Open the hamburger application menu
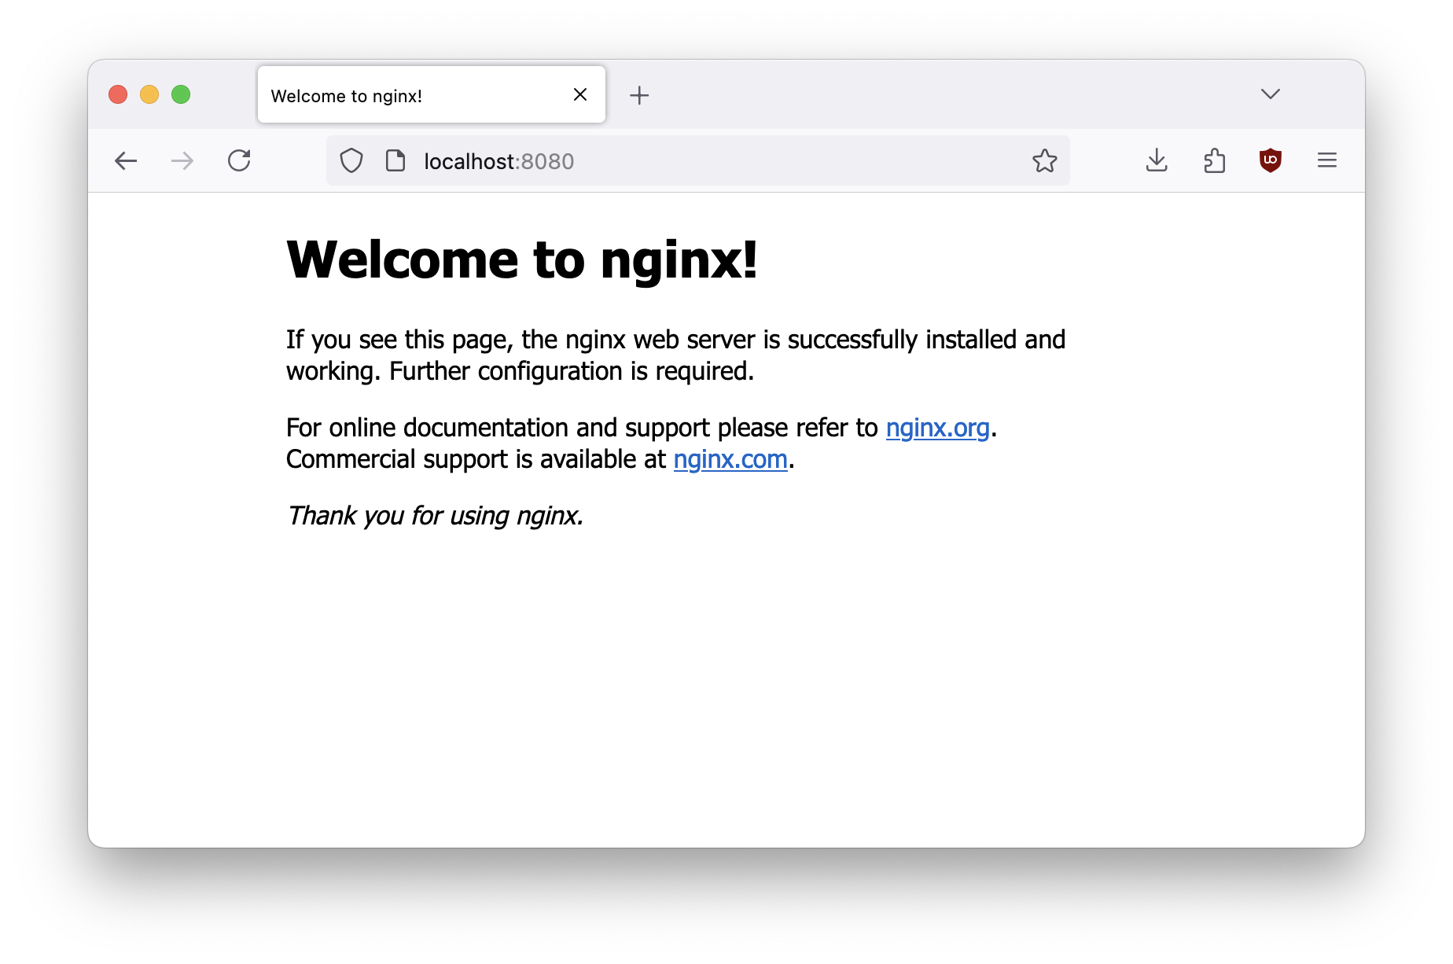 (x=1326, y=161)
